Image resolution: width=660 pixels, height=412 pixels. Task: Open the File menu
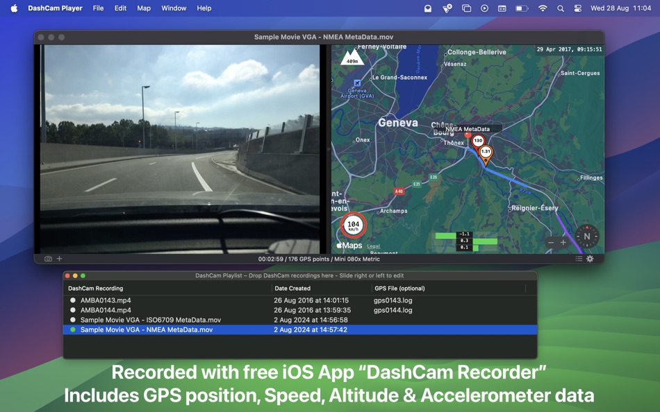pos(98,8)
